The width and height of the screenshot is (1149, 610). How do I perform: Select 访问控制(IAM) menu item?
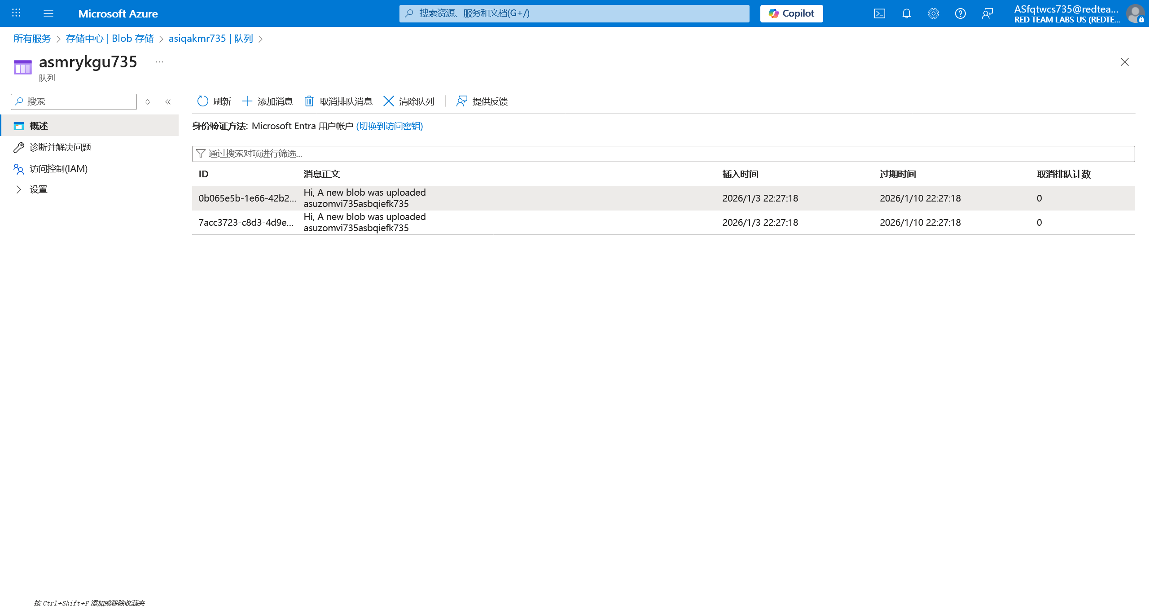coord(58,169)
